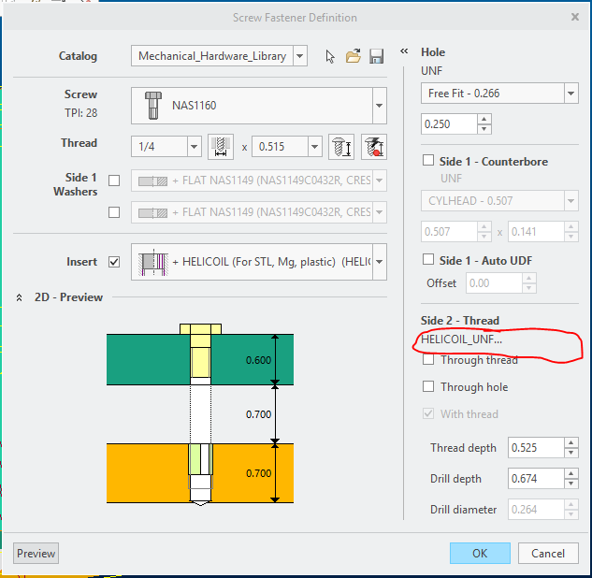Click the save floppy disk icon
Image resolution: width=592 pixels, height=578 pixels.
376,56
